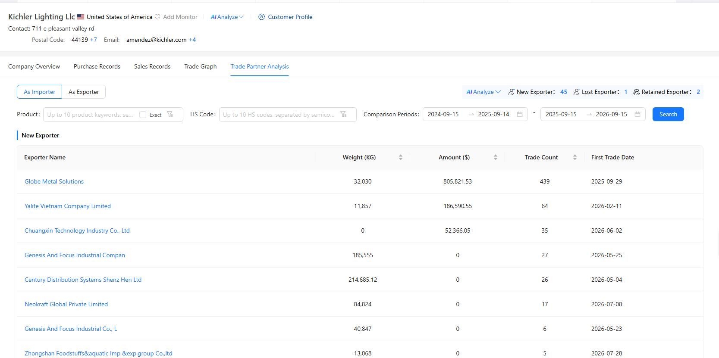Click the New Exporter count 45

564,92
